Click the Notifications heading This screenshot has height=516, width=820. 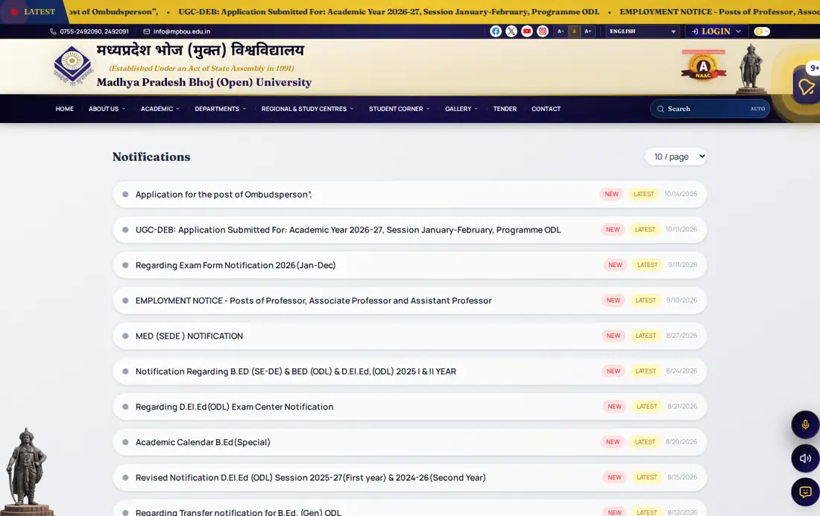tap(151, 157)
